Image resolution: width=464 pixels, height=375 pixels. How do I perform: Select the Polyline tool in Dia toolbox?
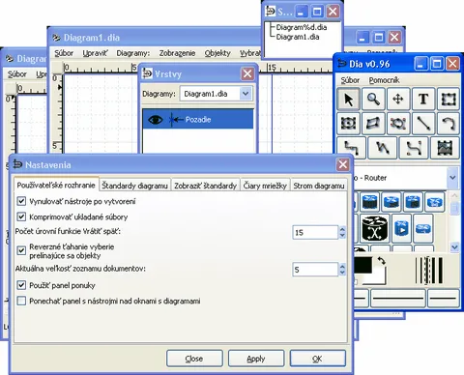click(x=383, y=148)
